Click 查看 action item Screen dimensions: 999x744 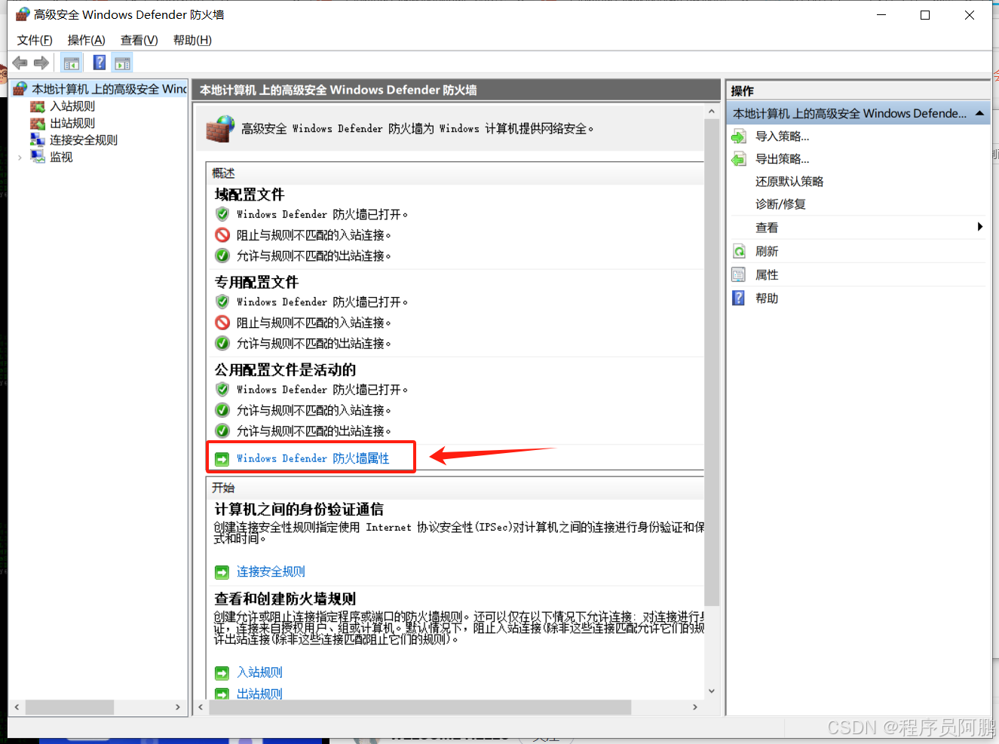coord(767,228)
